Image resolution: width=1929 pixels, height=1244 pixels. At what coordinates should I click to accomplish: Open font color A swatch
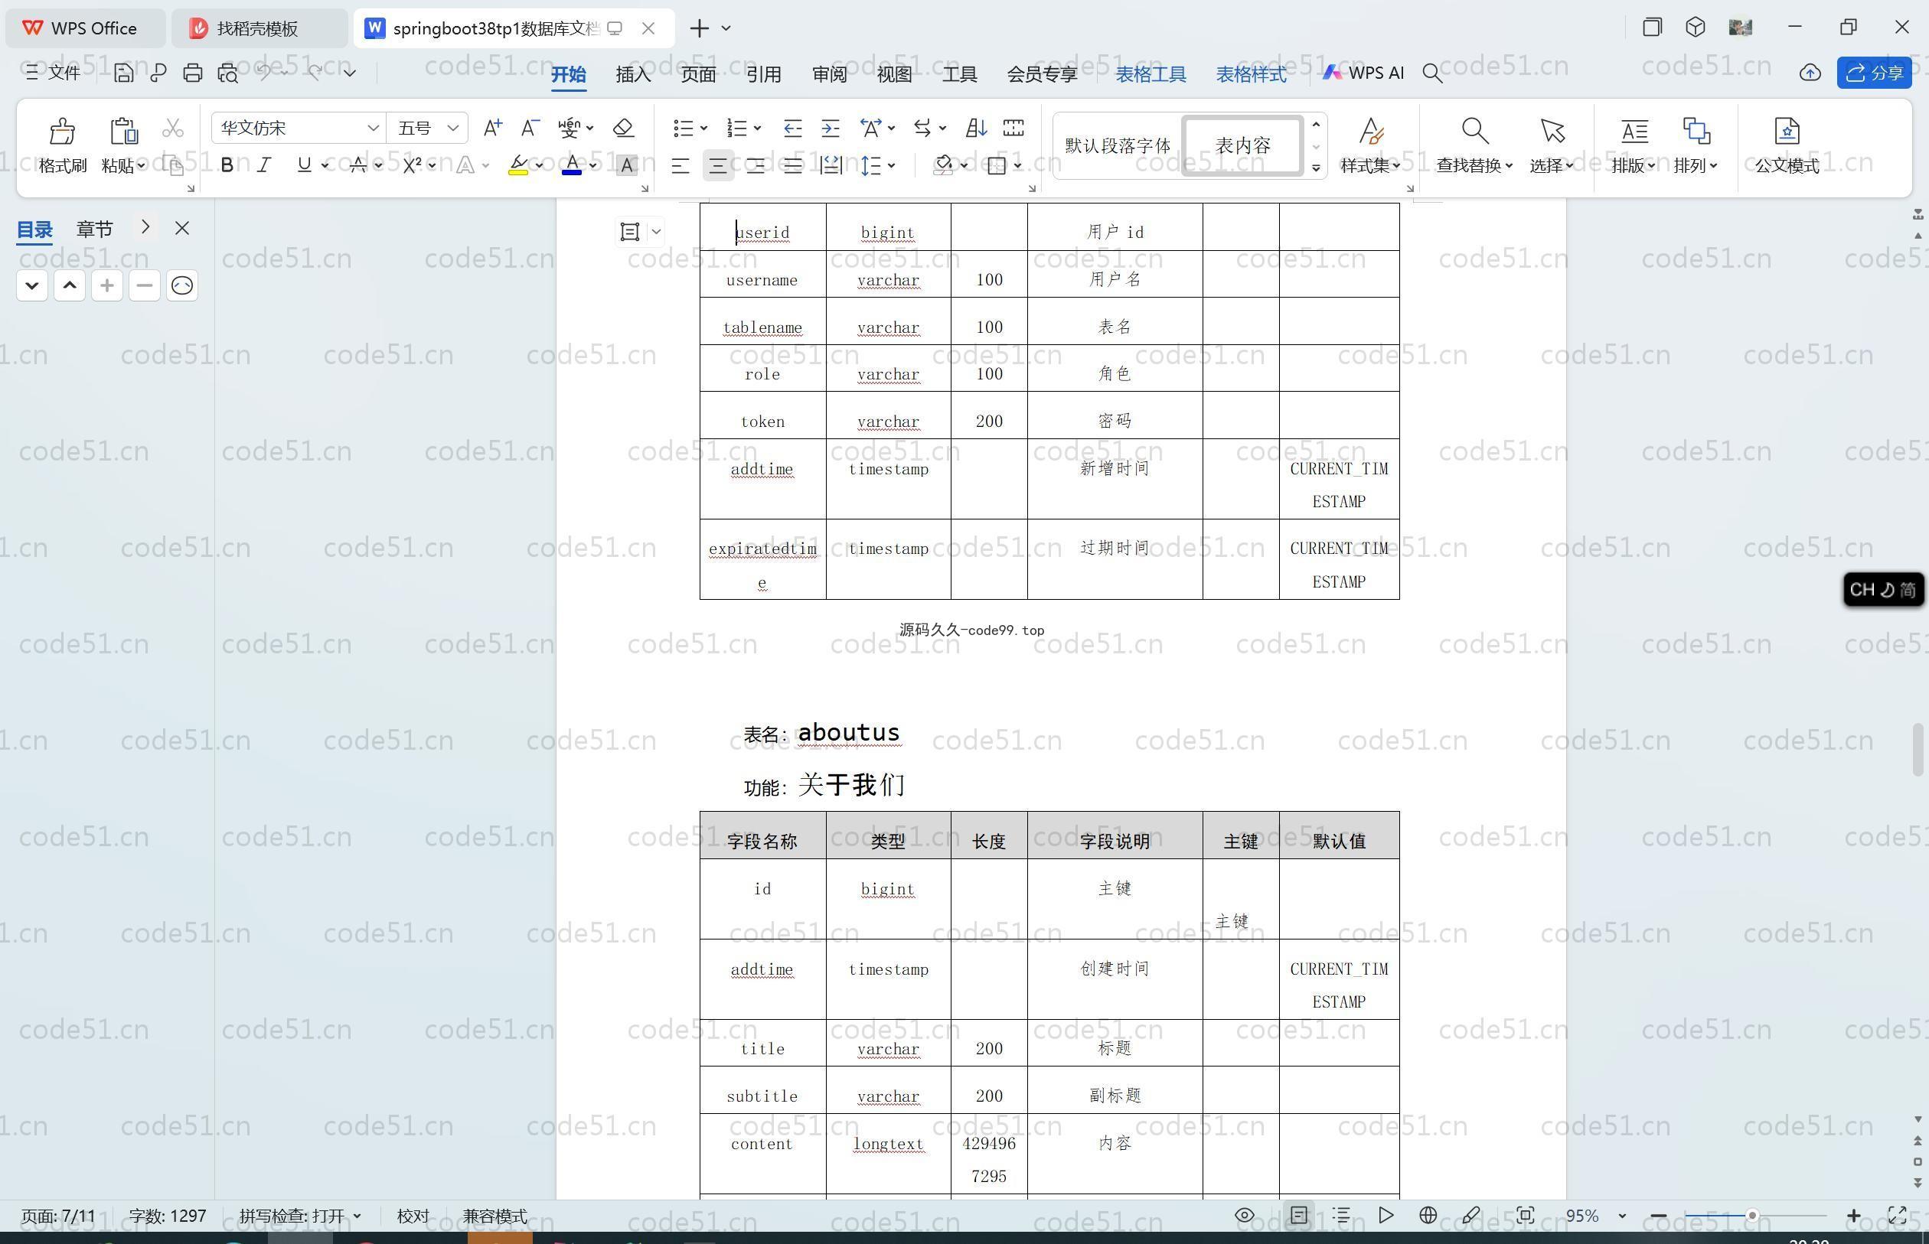click(x=571, y=164)
